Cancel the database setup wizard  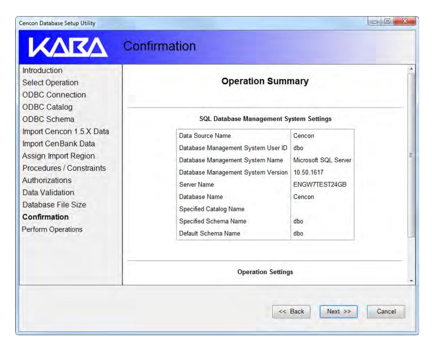click(x=386, y=311)
